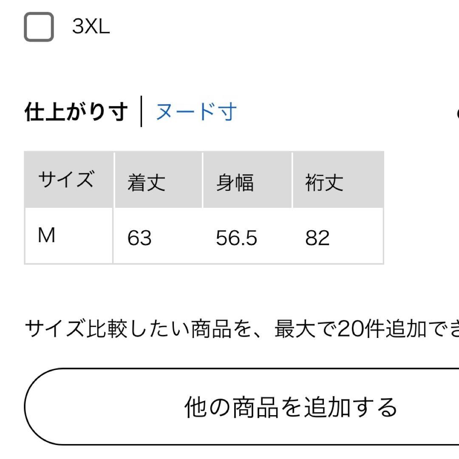Open the ヌード寸 measurement view
This screenshot has height=459, width=459.
tap(195, 112)
